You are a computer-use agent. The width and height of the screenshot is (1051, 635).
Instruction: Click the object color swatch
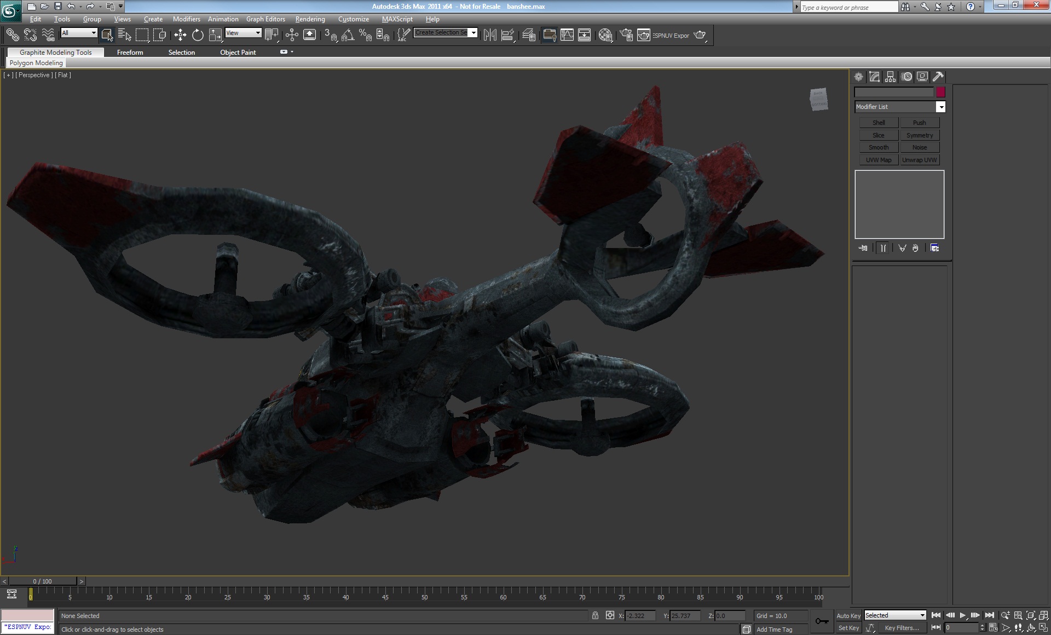coord(940,92)
